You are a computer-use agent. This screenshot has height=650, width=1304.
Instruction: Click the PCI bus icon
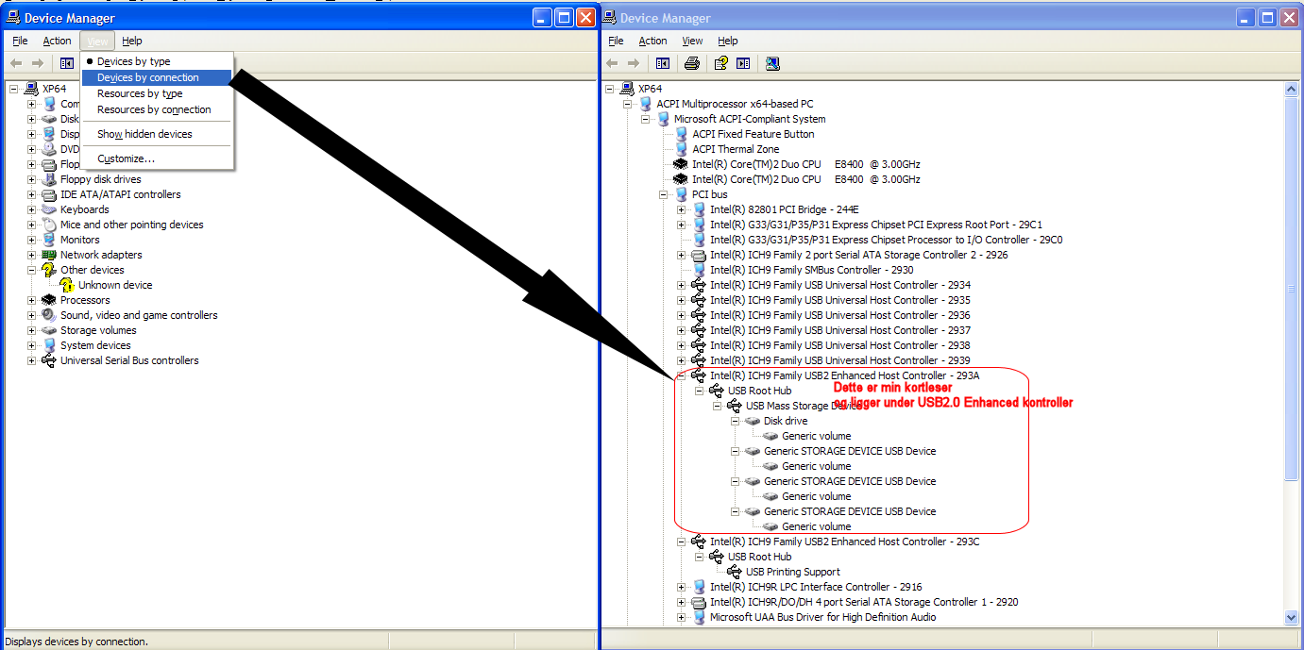click(681, 194)
